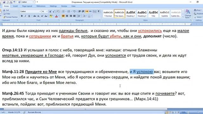This screenshot has width=203, height=114.
Task: Click the numbered list icon
Action: [x=69, y=11]
